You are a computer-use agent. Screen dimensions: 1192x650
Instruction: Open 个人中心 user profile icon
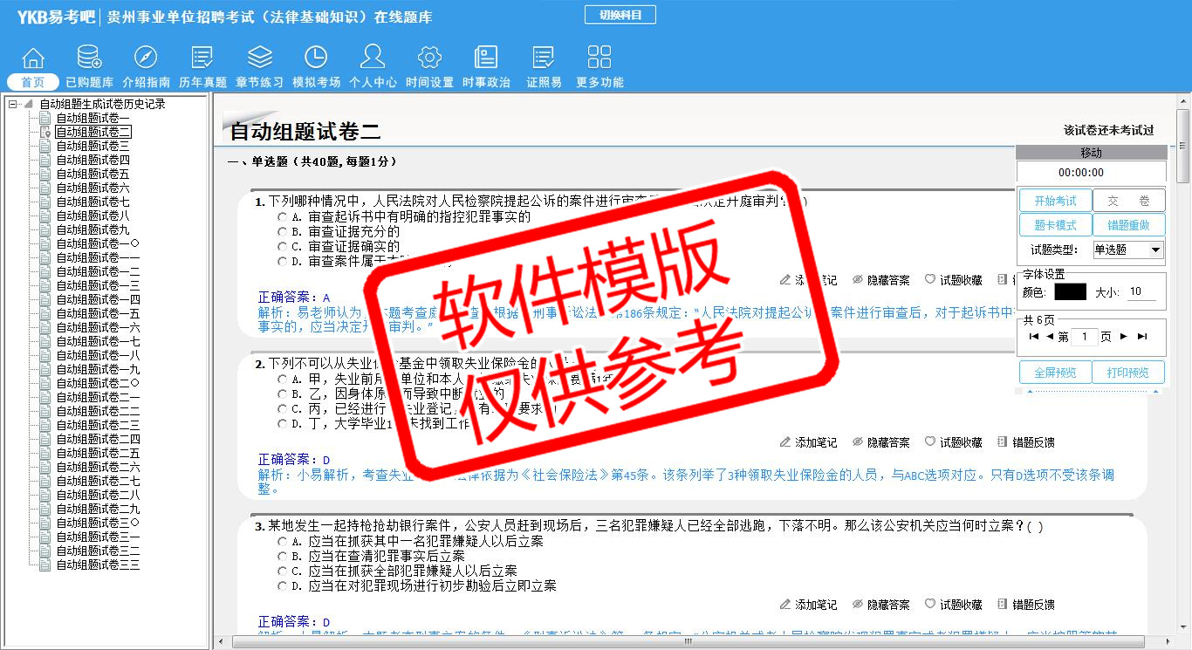click(x=373, y=58)
